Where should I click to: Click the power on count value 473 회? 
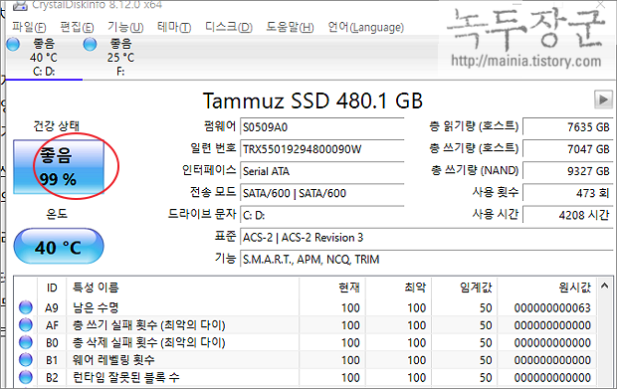567,193
